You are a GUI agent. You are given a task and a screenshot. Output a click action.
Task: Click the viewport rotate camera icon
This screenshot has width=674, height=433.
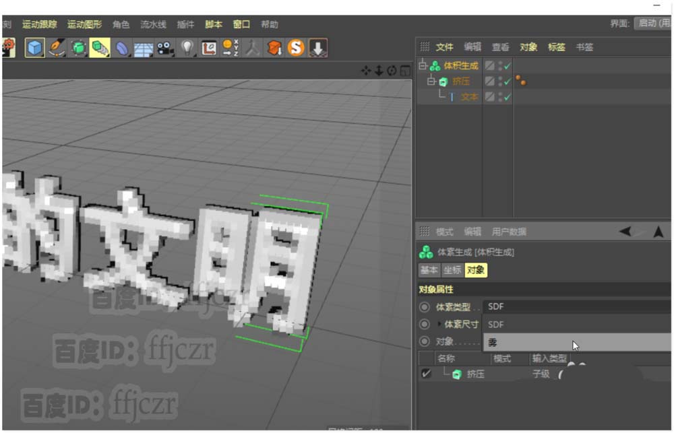coord(392,71)
